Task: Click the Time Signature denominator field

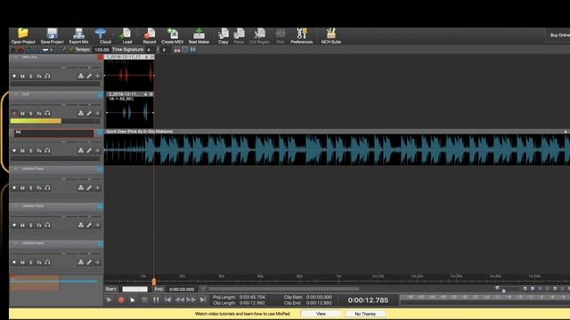Action: pos(164,50)
